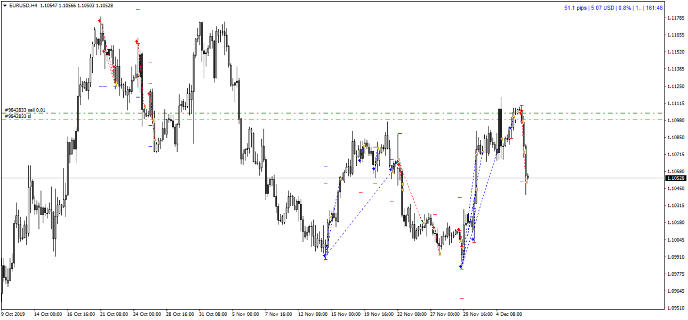Click the 12 Nov 08:00 time label
Viewport: 688px width, 320px height.
pyautogui.click(x=313, y=314)
